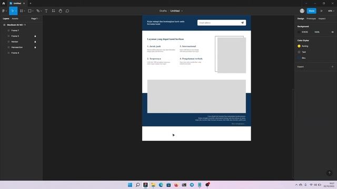
Task: Toggle lock on the Frame 5 layer
Action: (x=35, y=36)
